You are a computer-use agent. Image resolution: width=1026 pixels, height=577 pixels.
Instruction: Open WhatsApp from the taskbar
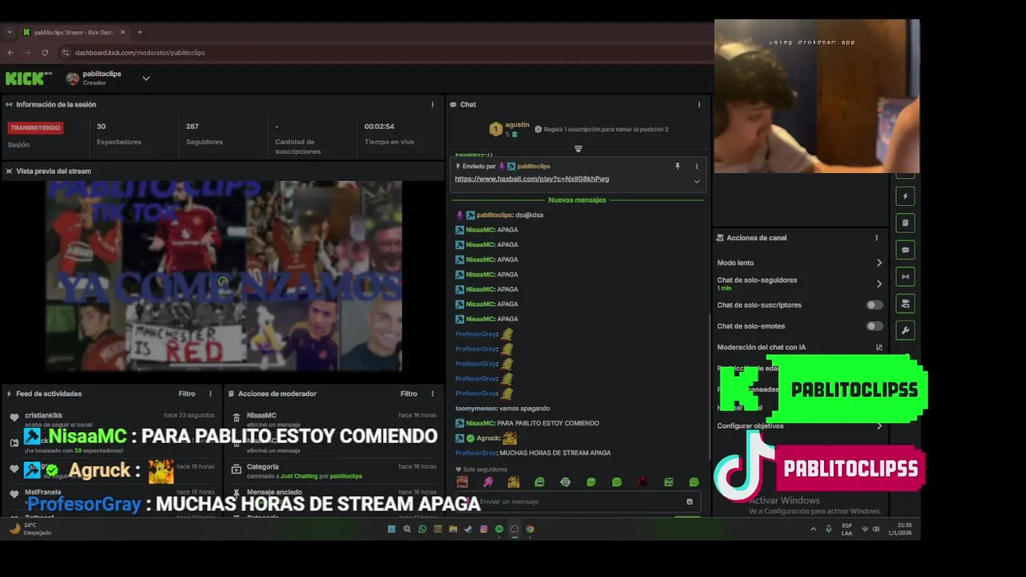[x=422, y=529]
